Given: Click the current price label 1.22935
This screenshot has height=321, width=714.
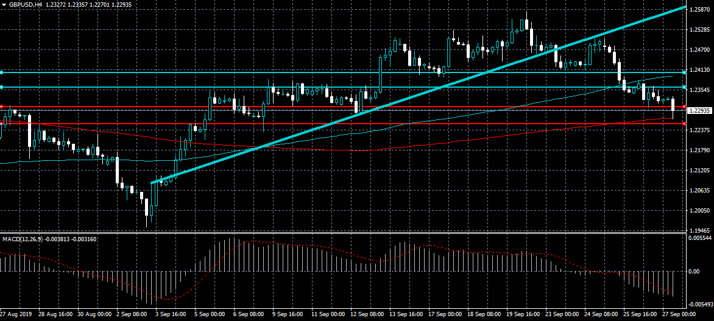Looking at the screenshot, I should 700,110.
